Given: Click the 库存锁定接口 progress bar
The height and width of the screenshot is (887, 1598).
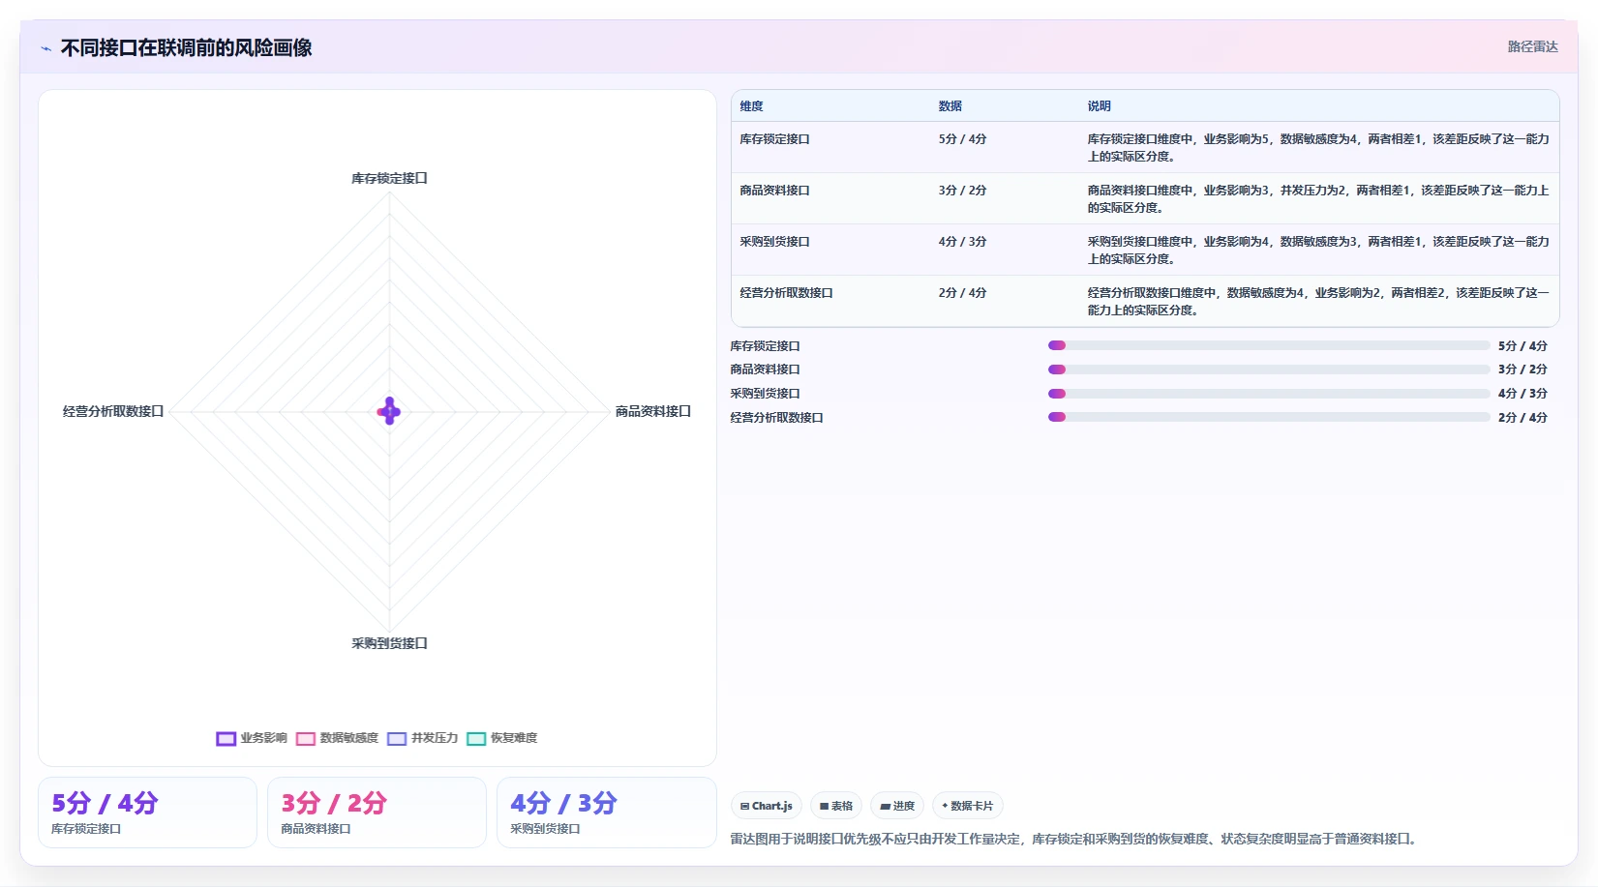Looking at the screenshot, I should tap(1269, 345).
